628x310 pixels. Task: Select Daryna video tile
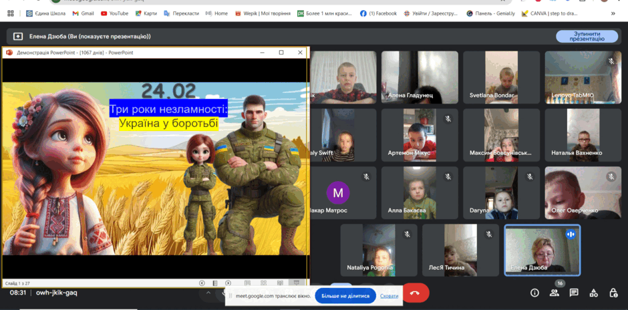click(502, 192)
